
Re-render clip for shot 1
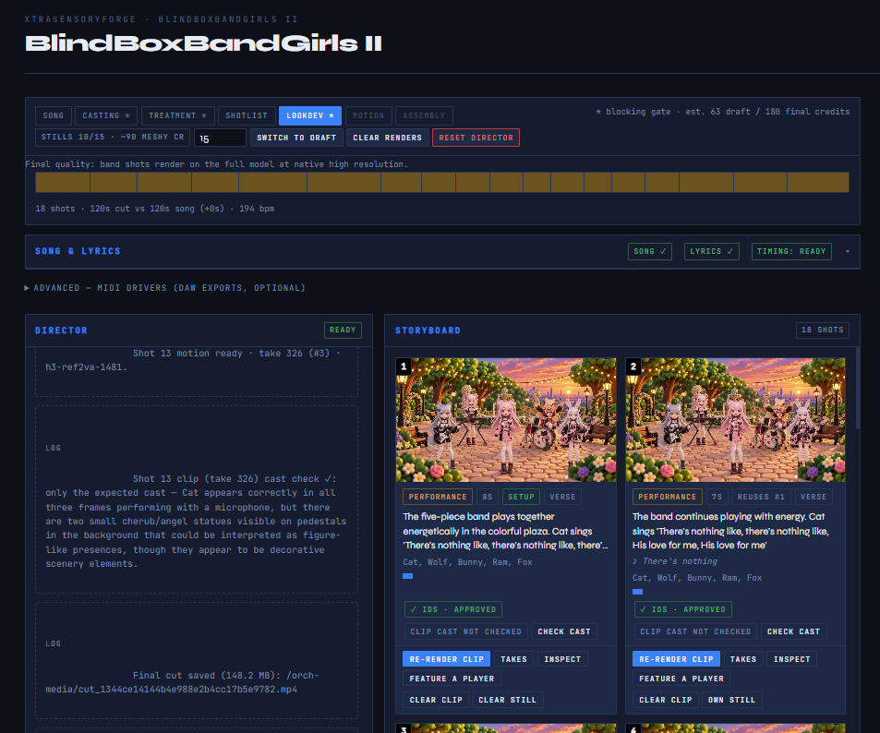coord(446,659)
